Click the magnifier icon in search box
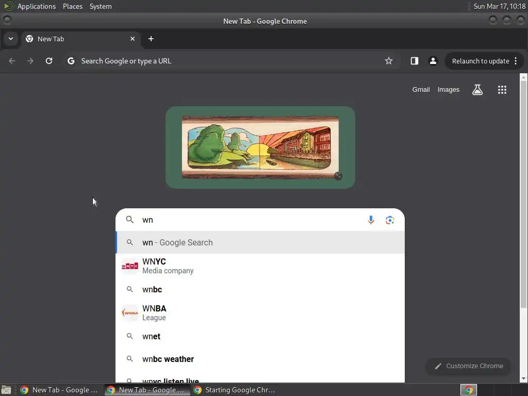Screen dimensions: 528x396 129,220
